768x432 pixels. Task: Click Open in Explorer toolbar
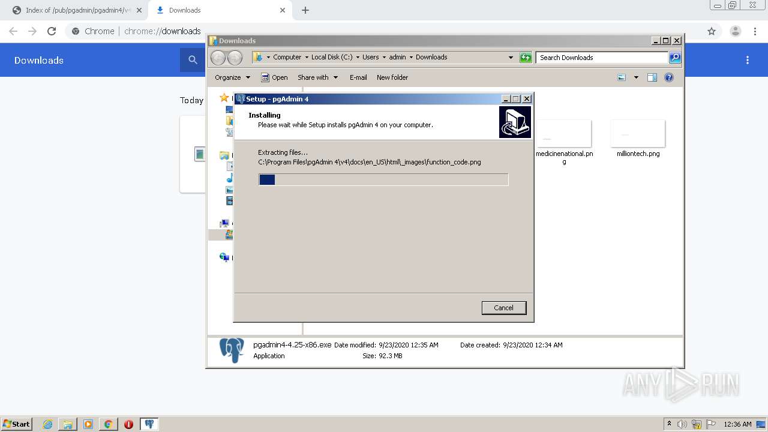point(274,77)
